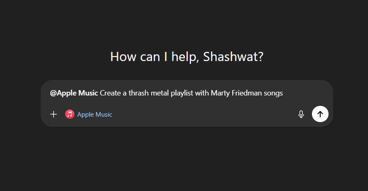Send the prompt with the up-arrow button
Viewport: 368px width, 191px height.
pyautogui.click(x=320, y=114)
